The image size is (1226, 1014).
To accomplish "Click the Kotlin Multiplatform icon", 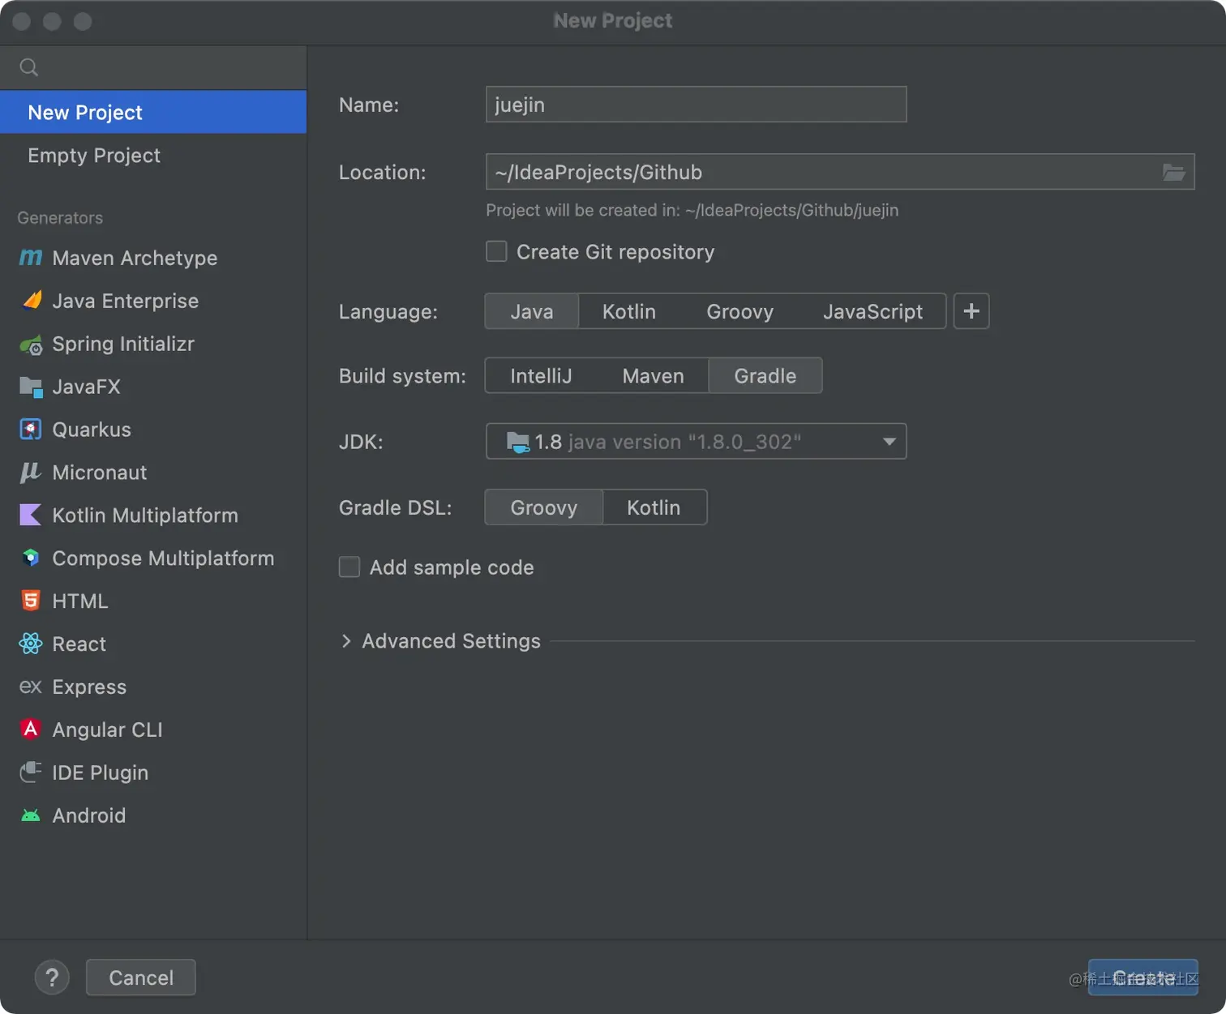I will (x=31, y=516).
